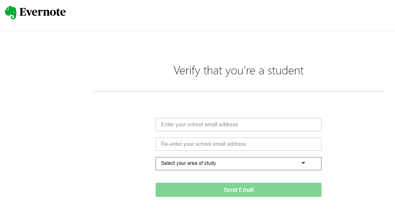395x211 pixels.
Task: Click 'Select your area of study' label text
Action: [x=188, y=163]
